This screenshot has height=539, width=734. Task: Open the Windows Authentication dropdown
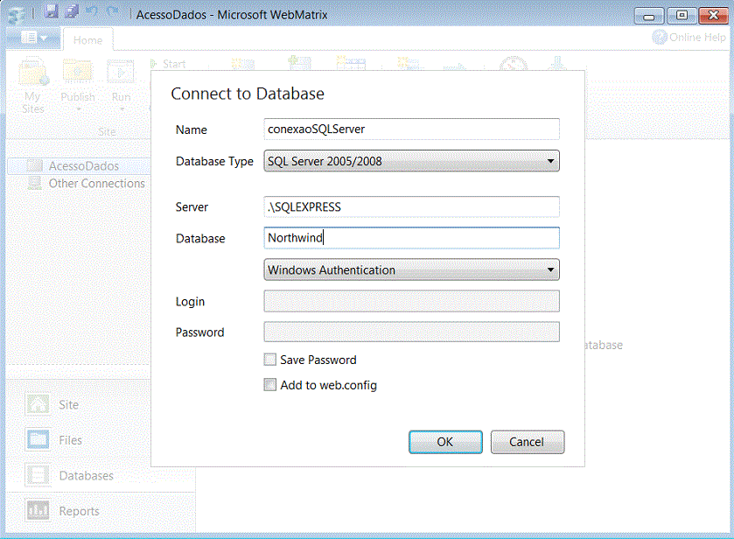[x=411, y=269]
